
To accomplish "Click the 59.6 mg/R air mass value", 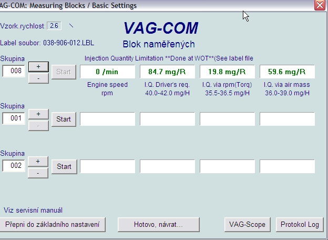I will coord(287,72).
